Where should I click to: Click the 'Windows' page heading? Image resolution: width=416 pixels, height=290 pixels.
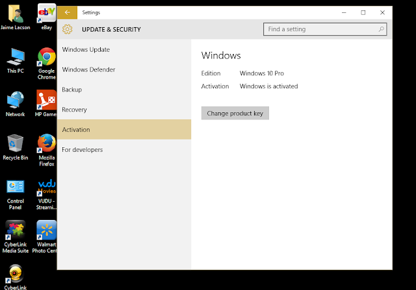(221, 55)
